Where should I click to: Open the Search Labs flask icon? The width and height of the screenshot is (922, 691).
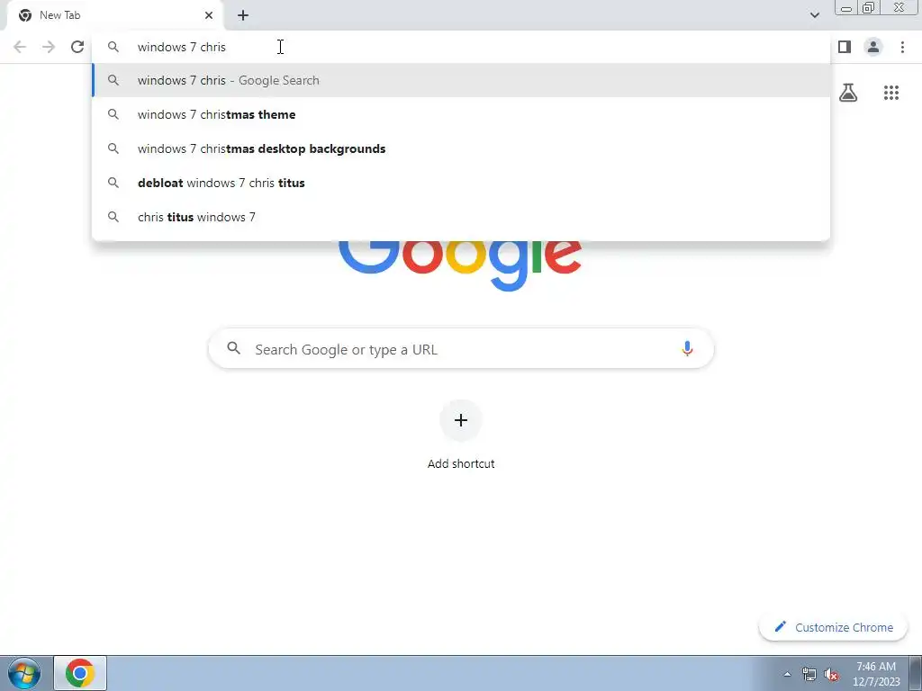coord(848,93)
